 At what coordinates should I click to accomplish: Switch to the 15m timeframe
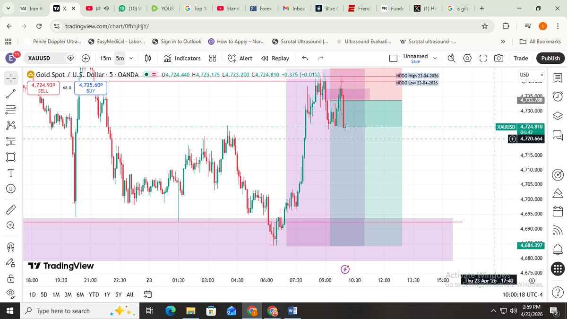click(x=105, y=58)
